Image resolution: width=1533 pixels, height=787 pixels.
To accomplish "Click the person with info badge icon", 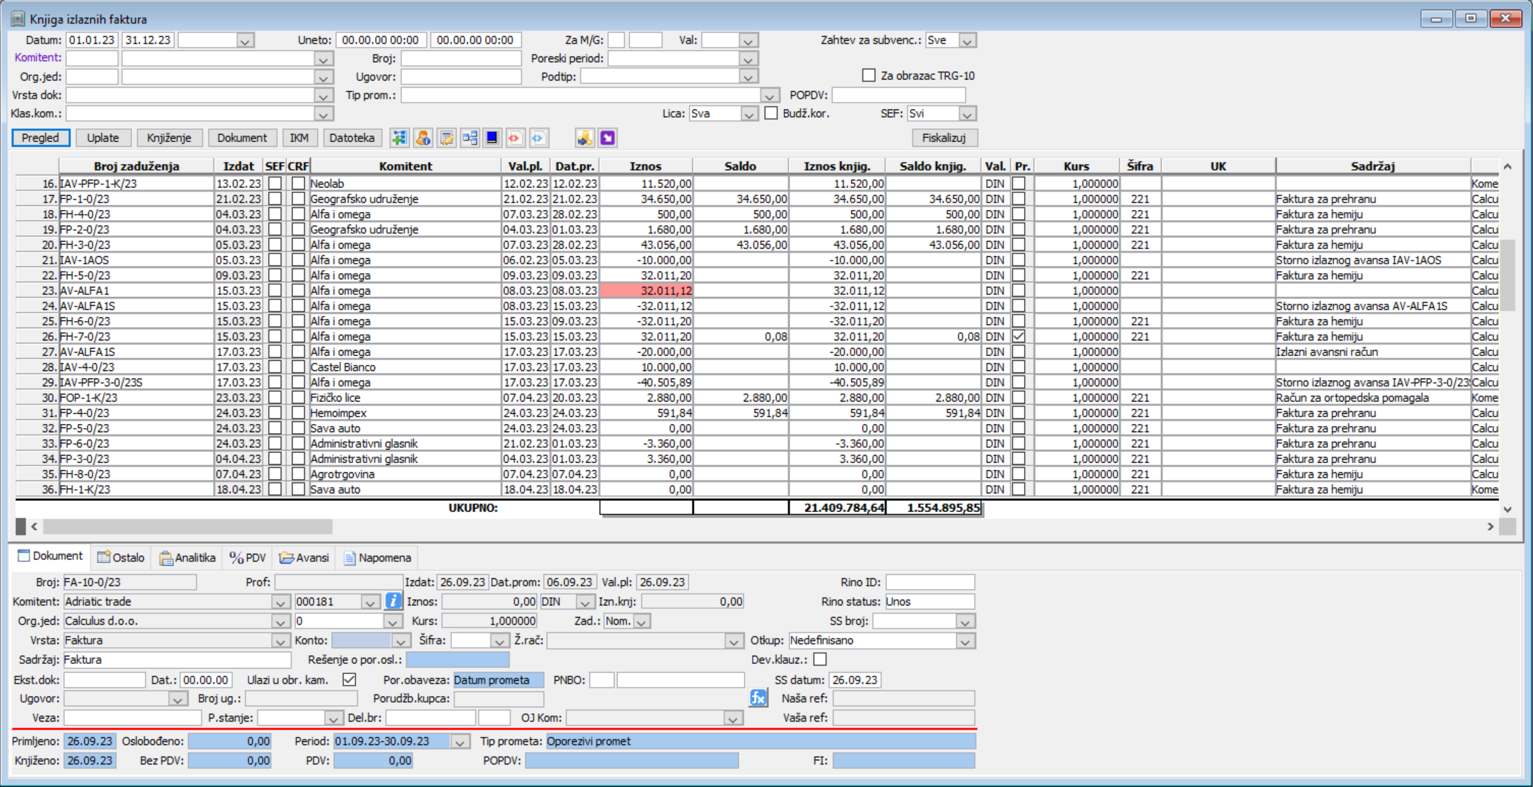I will point(423,138).
